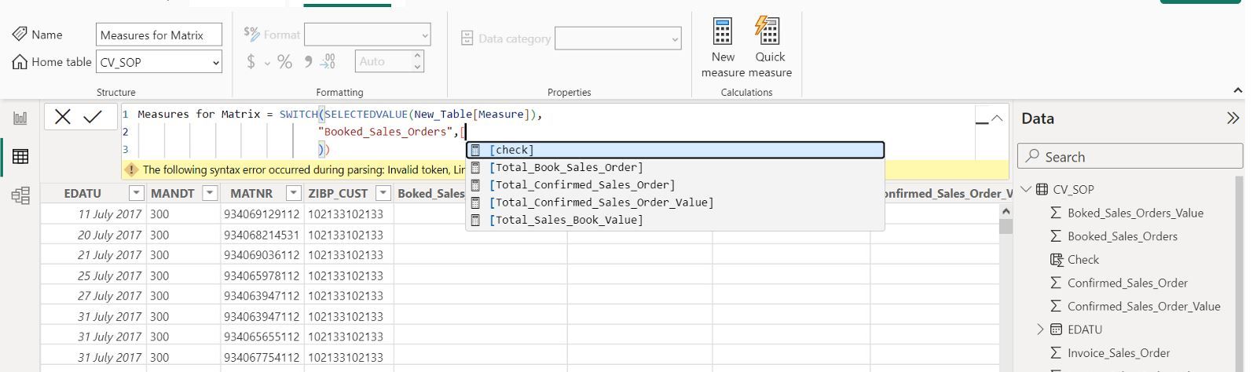Commit formula with the checkmark icon
The image size is (1253, 372).
click(x=93, y=117)
